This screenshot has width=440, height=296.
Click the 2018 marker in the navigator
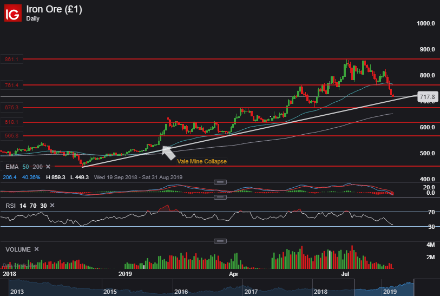tap(320, 292)
